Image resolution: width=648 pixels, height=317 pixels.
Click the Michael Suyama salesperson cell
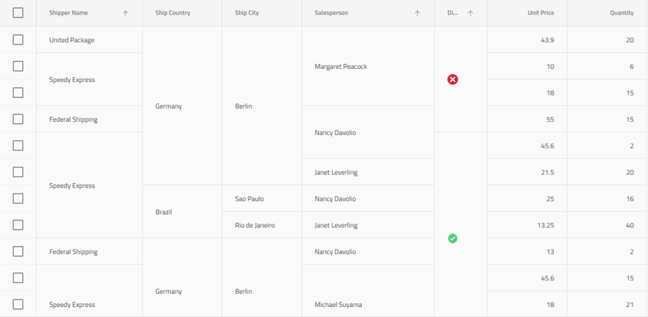pos(339,305)
